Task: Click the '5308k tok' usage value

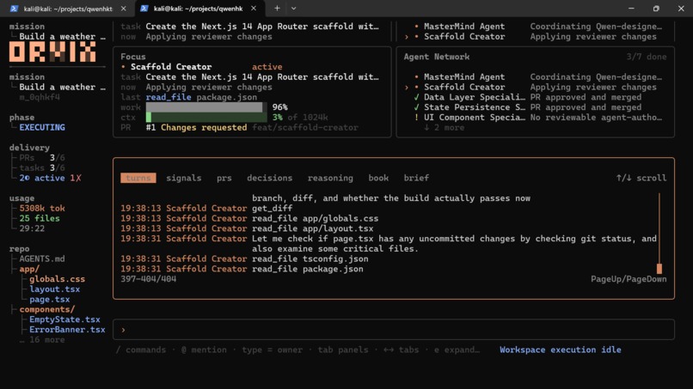Action: [42, 209]
